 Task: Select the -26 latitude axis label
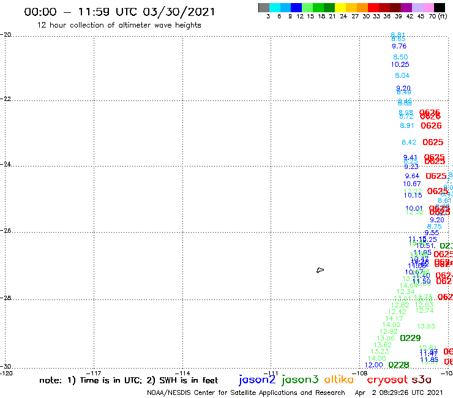6,231
